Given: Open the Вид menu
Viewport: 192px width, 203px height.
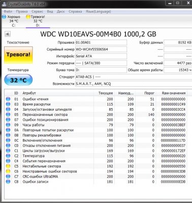Looking at the screenshot, I should [x=50, y=12].
